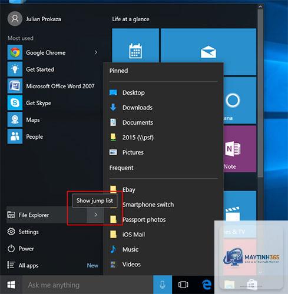
Task: Click the Julian Prokaza user avatar icon
Action: coord(15,19)
